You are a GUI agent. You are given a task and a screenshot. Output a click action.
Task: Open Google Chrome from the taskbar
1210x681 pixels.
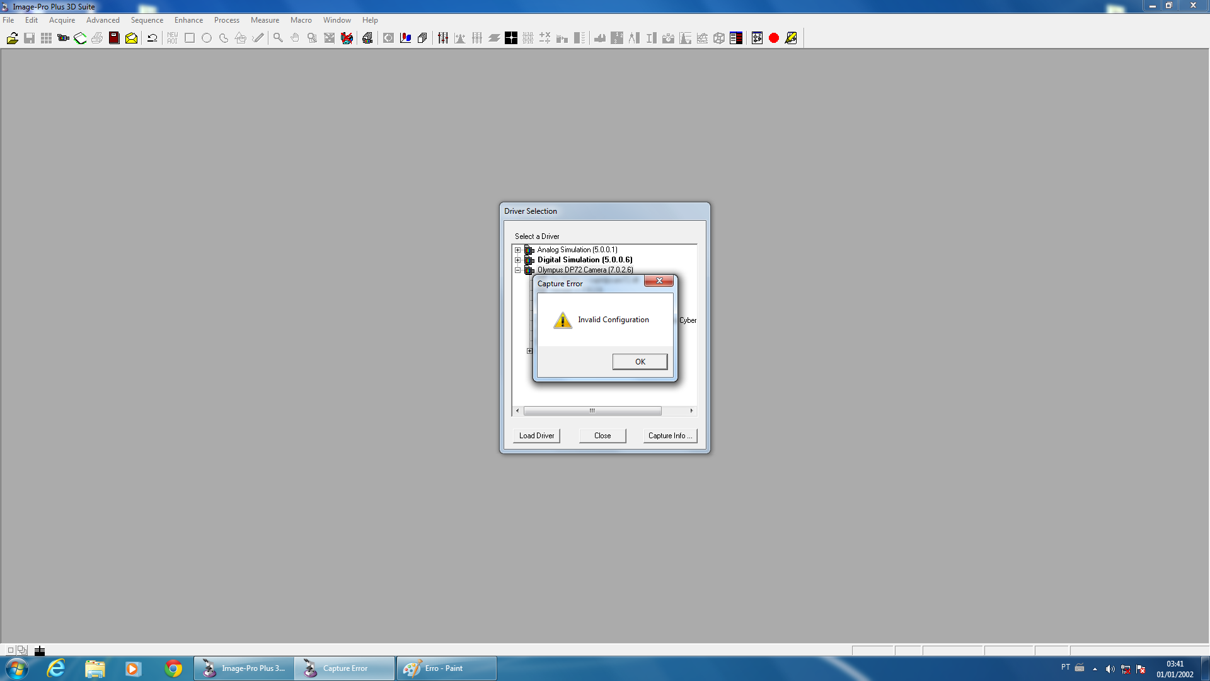tap(173, 668)
